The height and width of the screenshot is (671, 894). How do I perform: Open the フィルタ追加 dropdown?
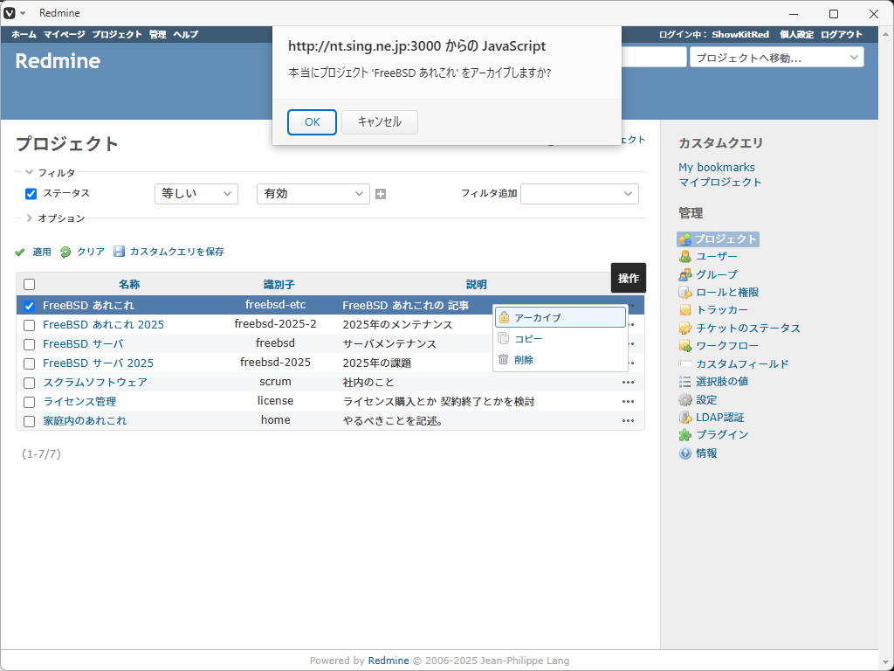[580, 194]
